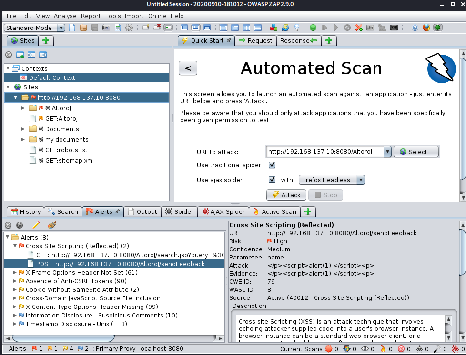Switch to the Active Scan tab
Image resolution: width=466 pixels, height=355 pixels.
click(274, 211)
